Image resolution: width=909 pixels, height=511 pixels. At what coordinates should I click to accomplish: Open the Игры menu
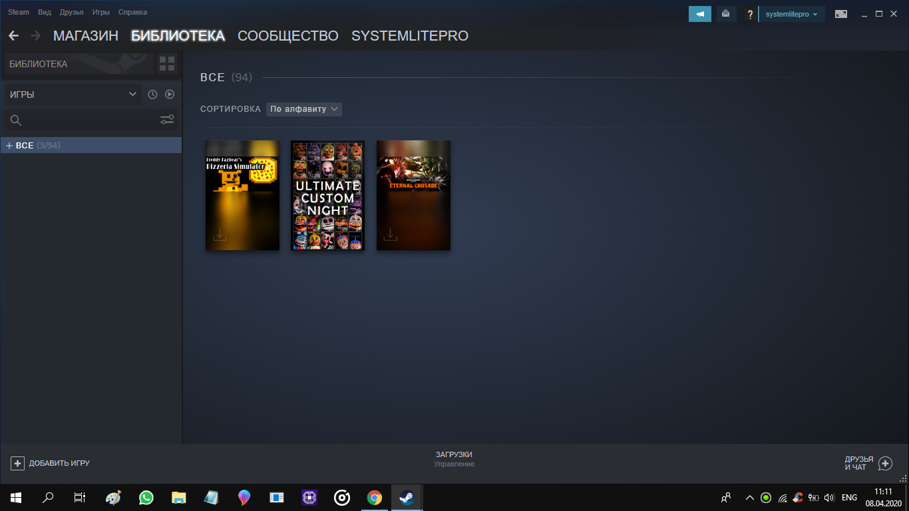(x=101, y=13)
